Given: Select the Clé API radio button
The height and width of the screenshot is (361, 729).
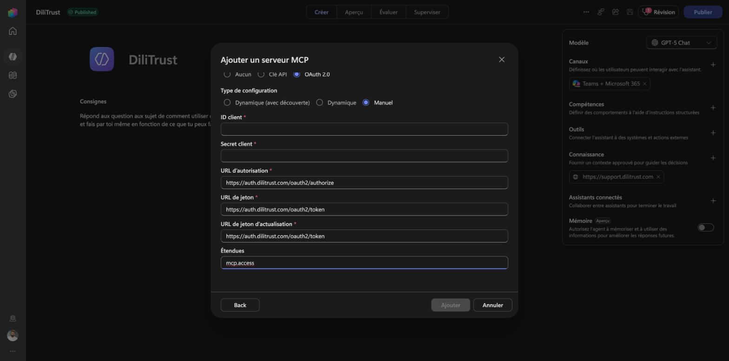Looking at the screenshot, I should click(x=261, y=74).
